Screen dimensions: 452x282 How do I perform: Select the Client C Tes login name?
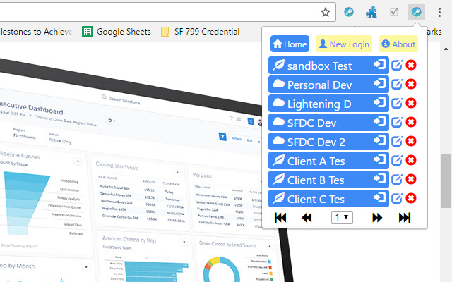coord(316,199)
